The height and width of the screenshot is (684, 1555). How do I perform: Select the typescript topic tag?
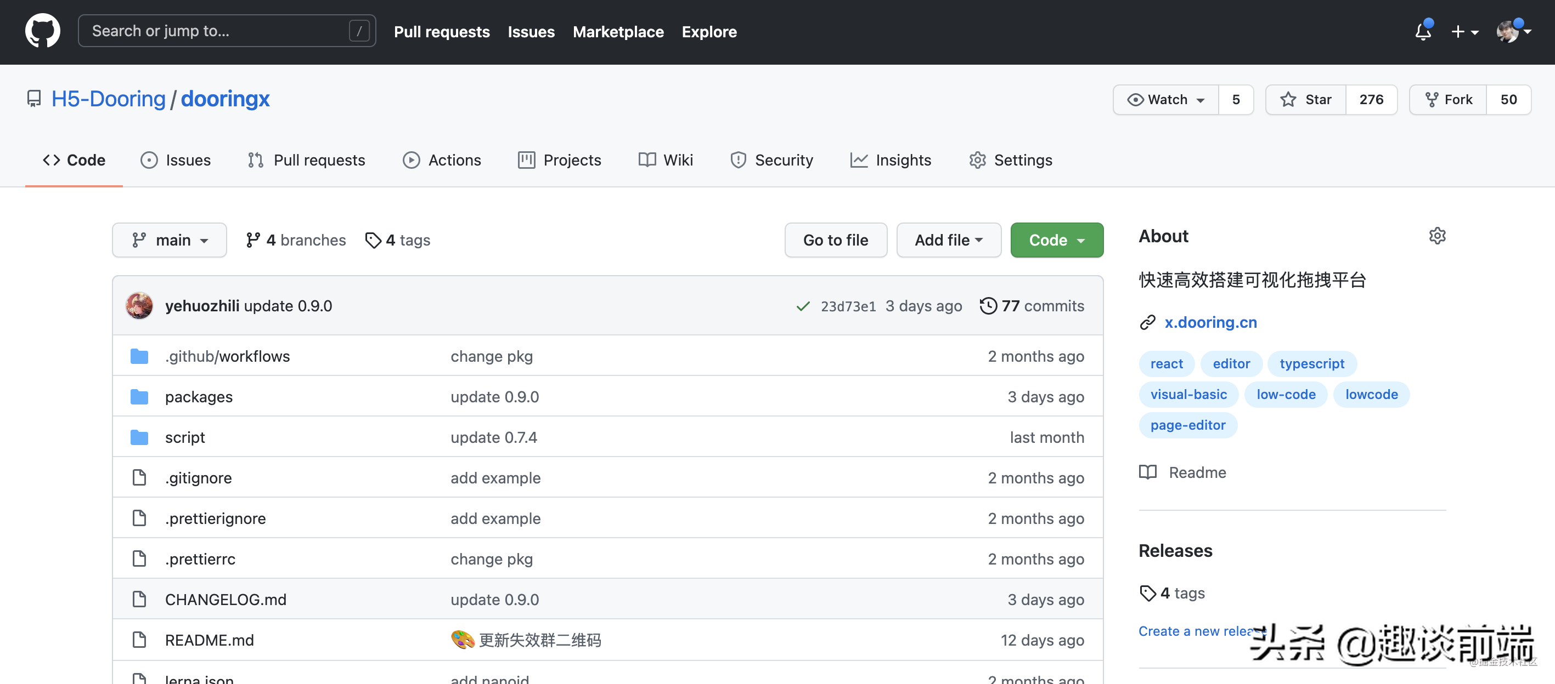coord(1311,364)
